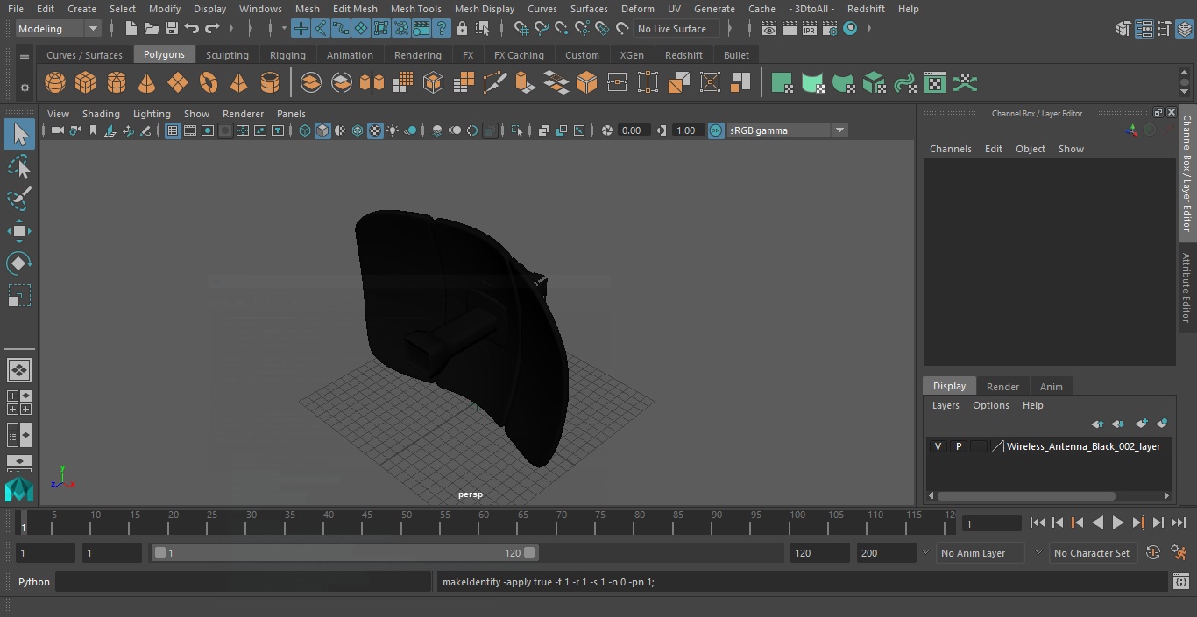Toggle the viewport grid display

[173, 130]
